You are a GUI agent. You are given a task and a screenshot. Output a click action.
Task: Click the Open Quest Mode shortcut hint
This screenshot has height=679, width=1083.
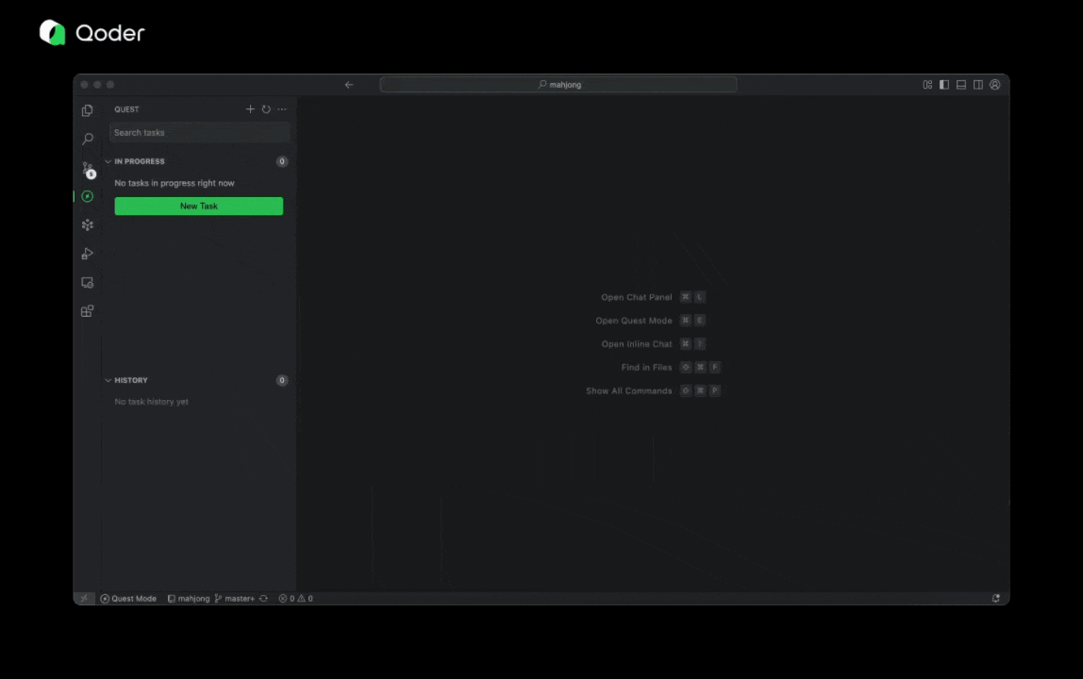[650, 321]
